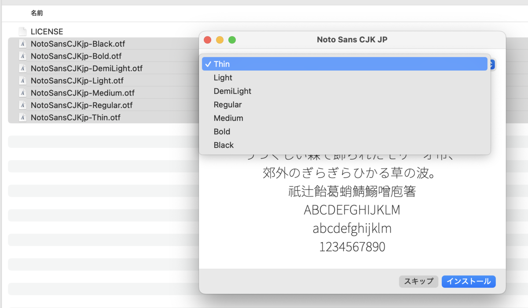Select file name NotoSansCJKjp-Thin.otf
This screenshot has width=528, height=308.
tap(76, 118)
